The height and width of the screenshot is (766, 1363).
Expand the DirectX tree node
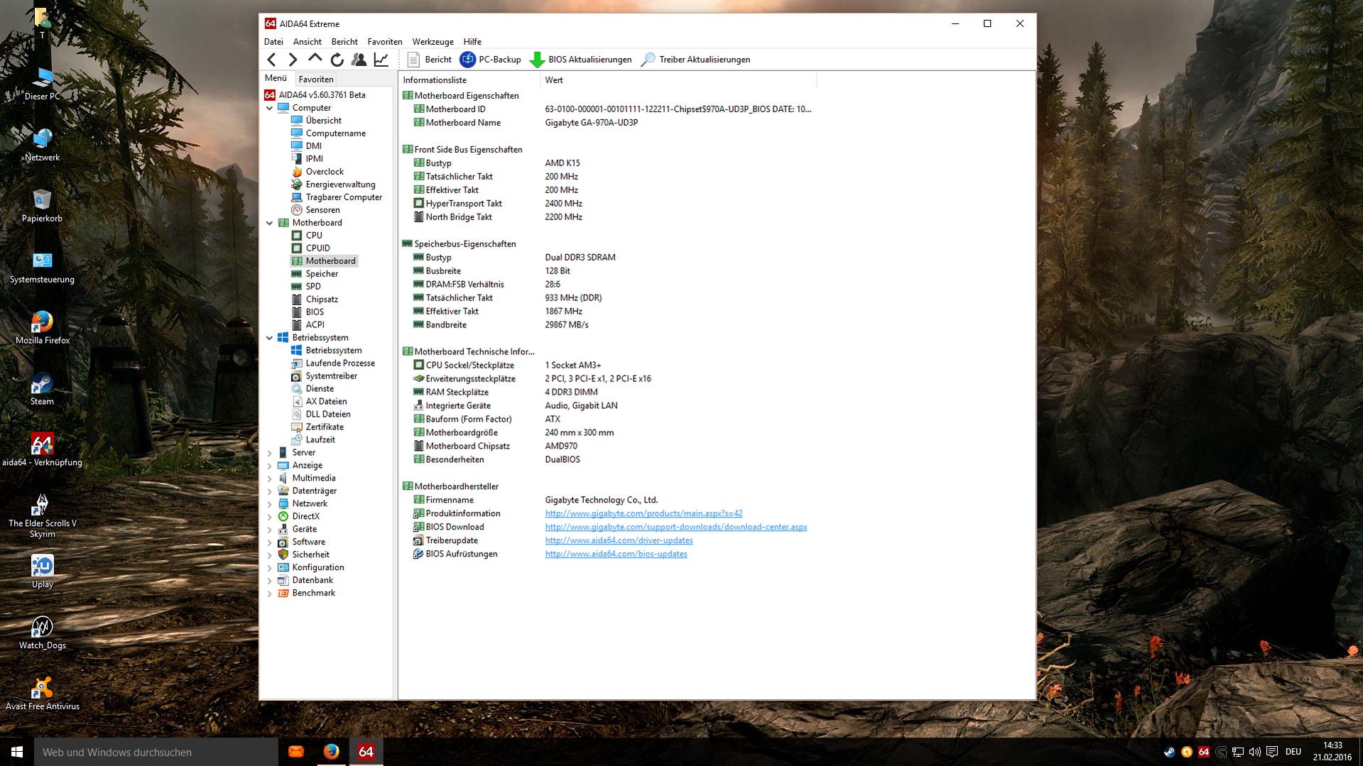click(270, 517)
